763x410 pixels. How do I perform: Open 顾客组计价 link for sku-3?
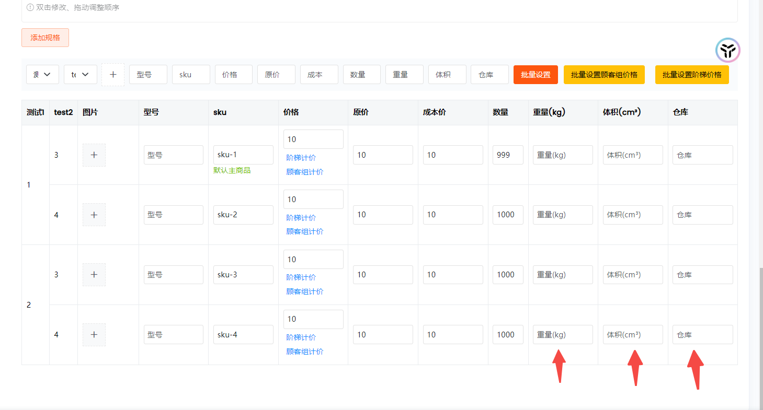[x=304, y=291]
